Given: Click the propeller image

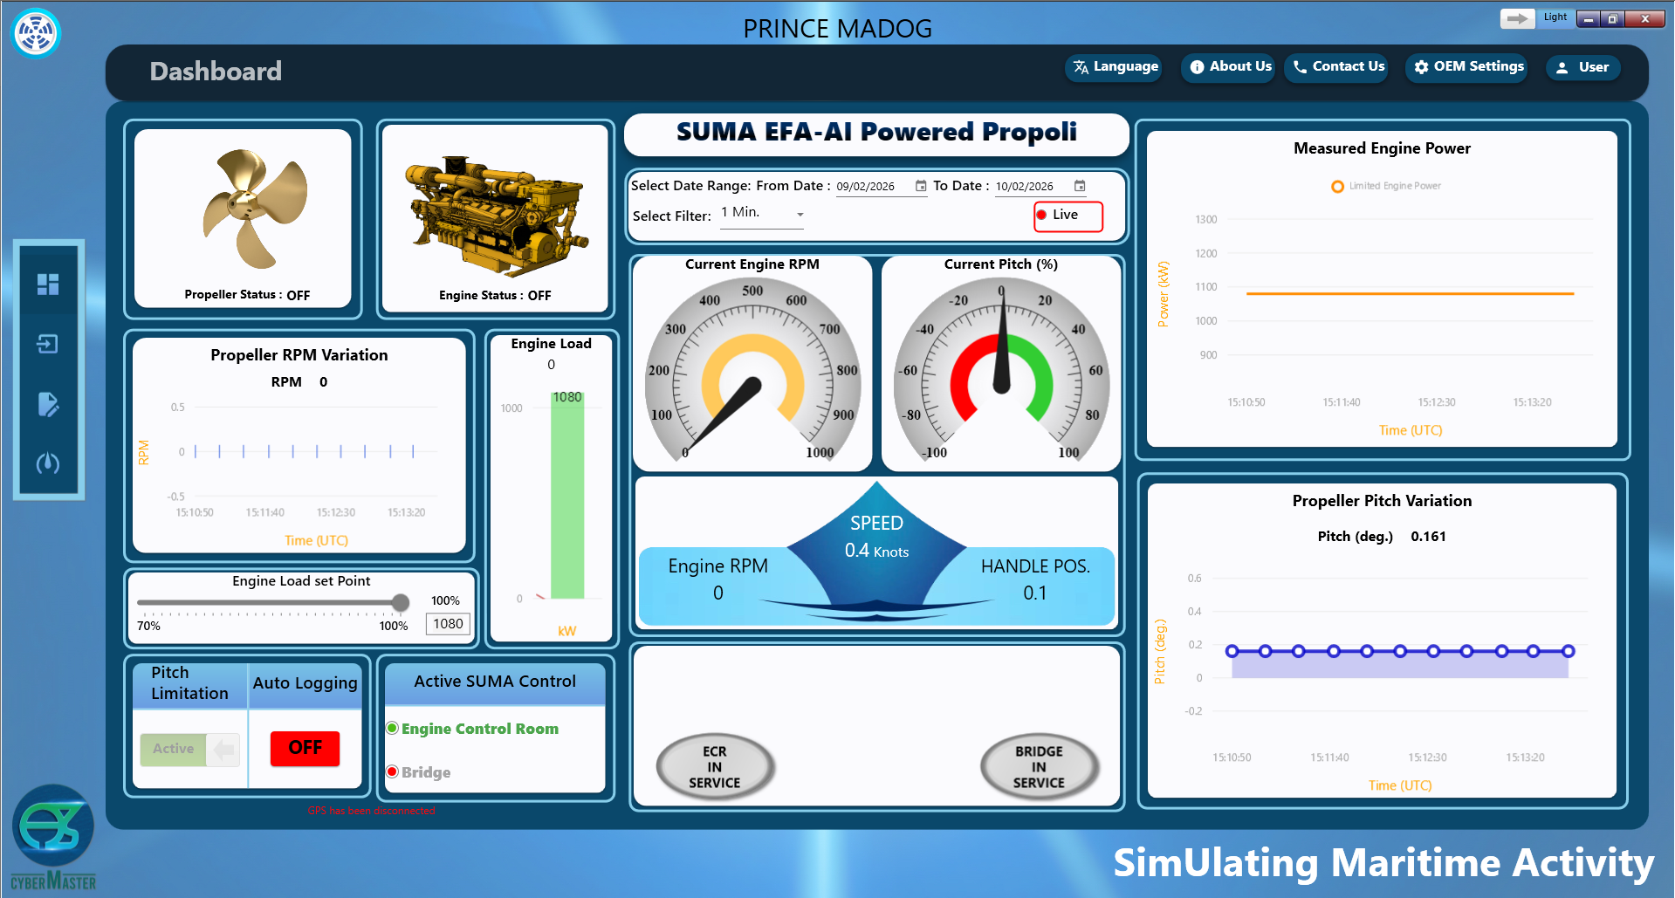Looking at the screenshot, I should (x=254, y=208).
